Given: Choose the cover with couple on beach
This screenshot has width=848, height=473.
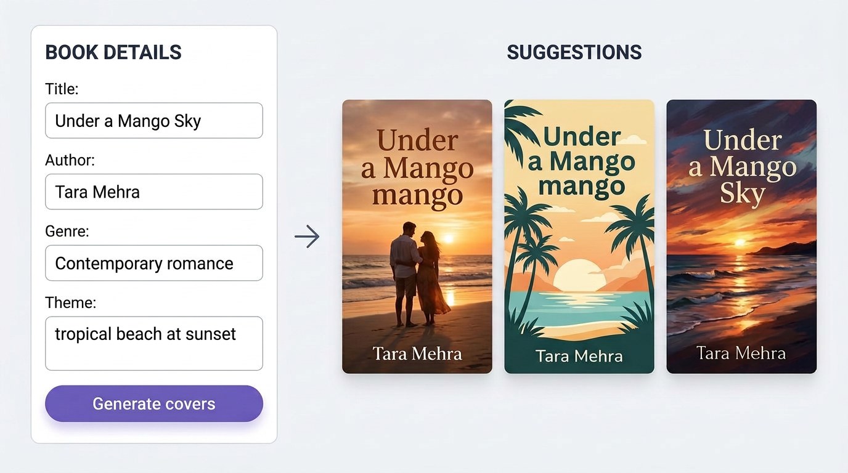Looking at the screenshot, I should [417, 236].
